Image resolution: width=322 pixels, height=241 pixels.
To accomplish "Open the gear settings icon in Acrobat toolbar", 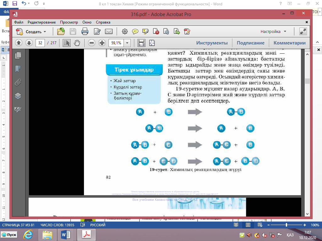I will [x=125, y=32].
